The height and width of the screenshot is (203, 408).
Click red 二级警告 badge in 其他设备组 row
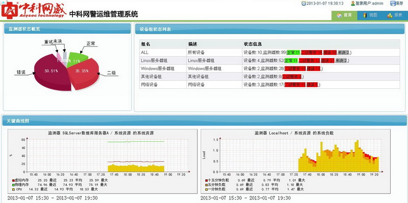coord(292,77)
